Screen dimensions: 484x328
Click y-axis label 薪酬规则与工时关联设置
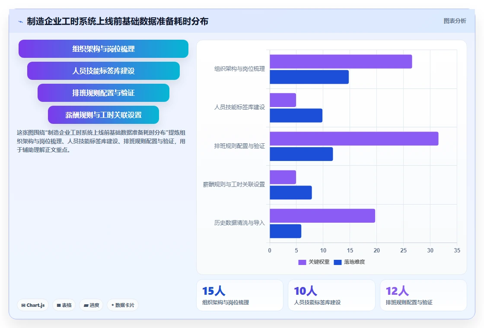coord(234,184)
